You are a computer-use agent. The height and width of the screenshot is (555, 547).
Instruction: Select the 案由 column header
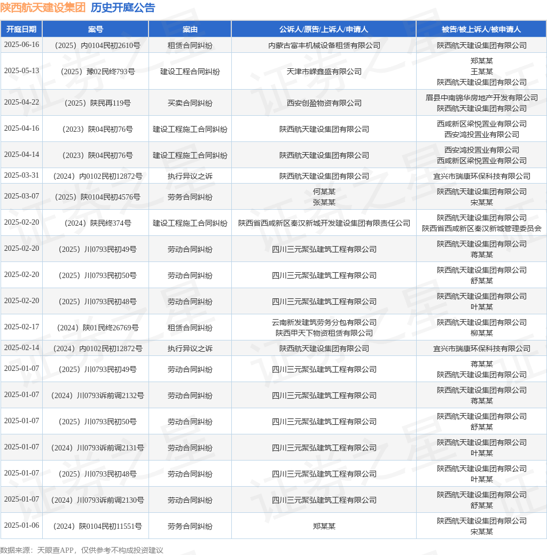tap(190, 29)
